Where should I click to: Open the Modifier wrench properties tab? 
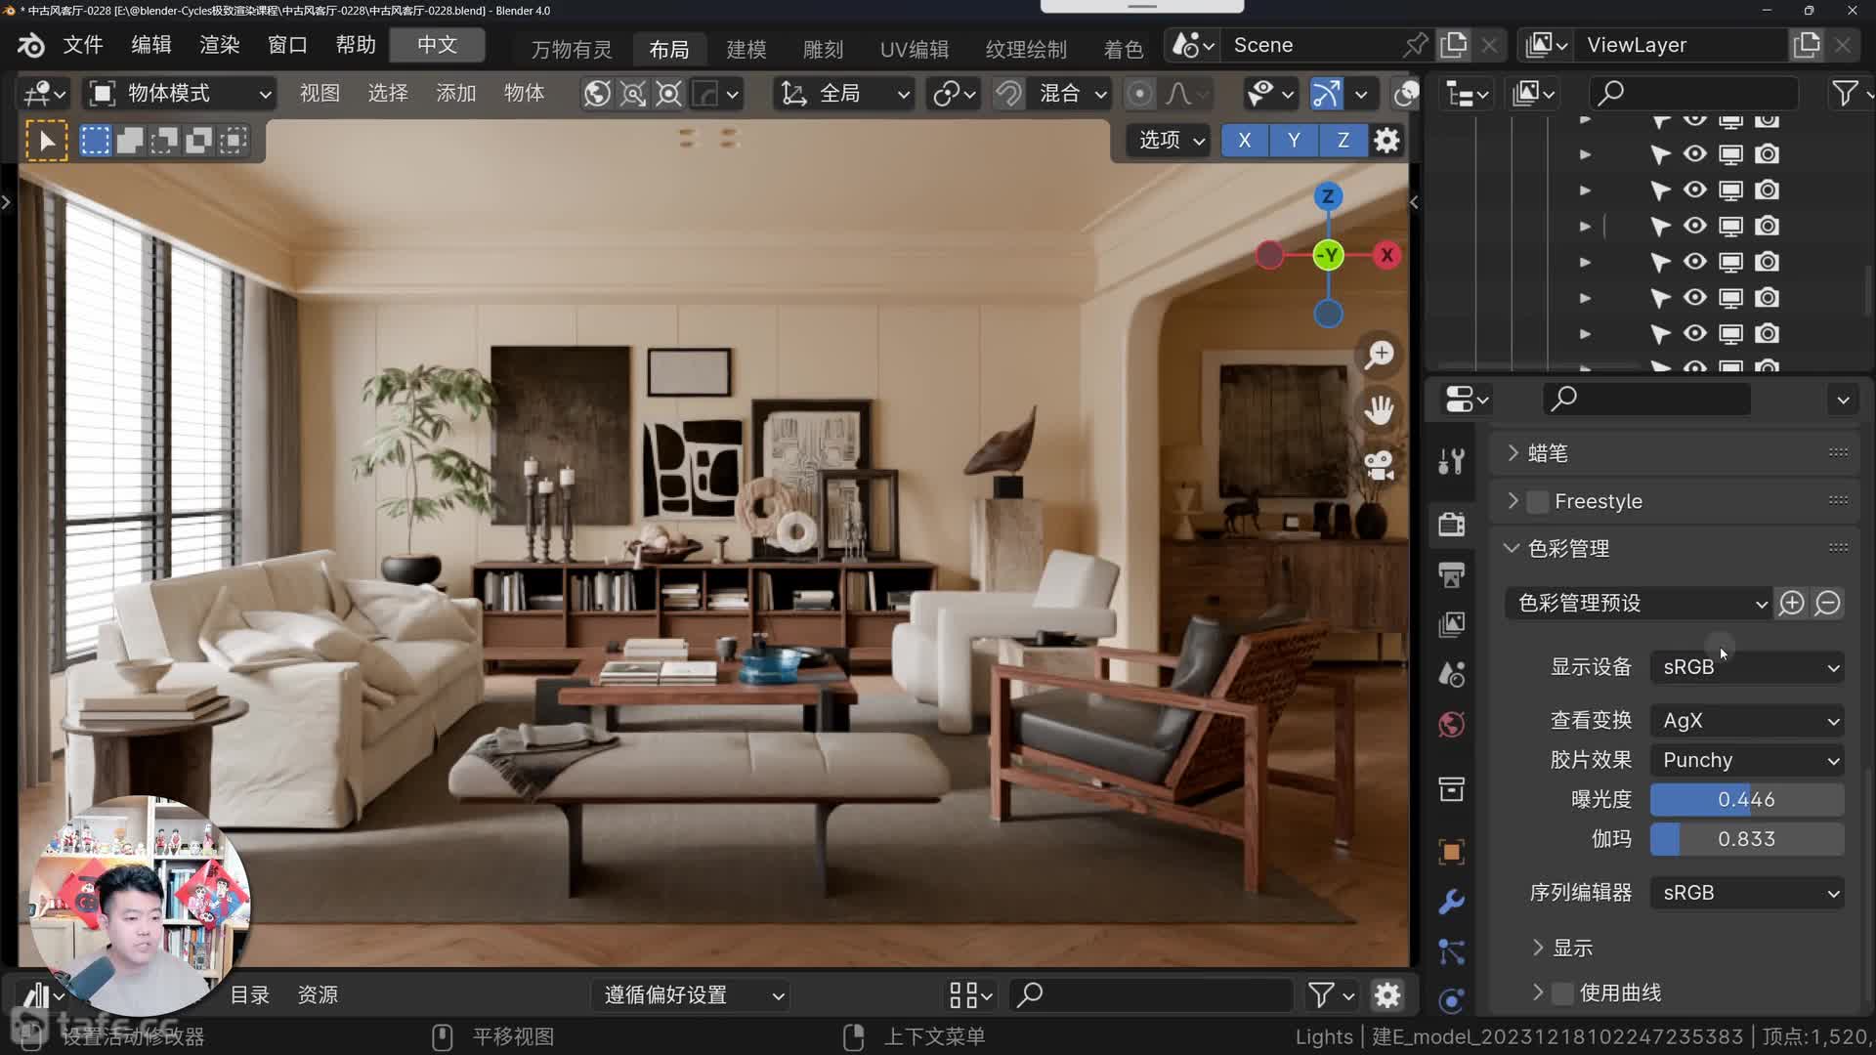click(x=1452, y=901)
